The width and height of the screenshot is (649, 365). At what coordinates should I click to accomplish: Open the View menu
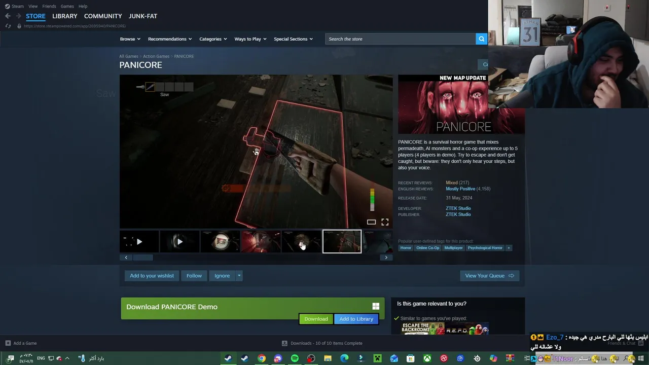(33, 6)
